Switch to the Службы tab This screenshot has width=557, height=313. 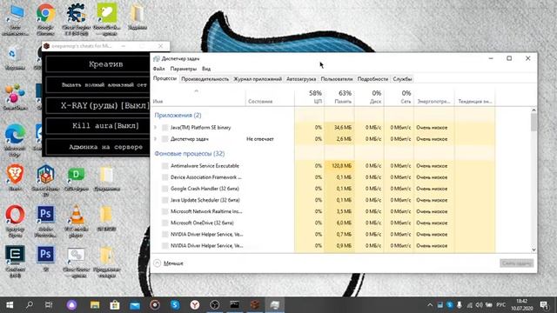pyautogui.click(x=402, y=79)
